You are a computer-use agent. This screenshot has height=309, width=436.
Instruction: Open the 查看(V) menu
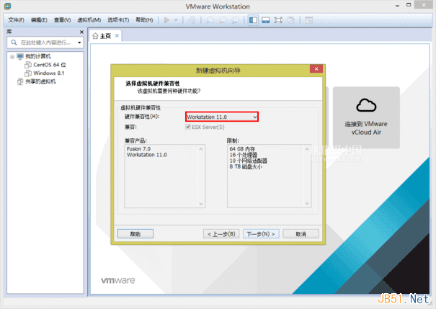point(62,20)
